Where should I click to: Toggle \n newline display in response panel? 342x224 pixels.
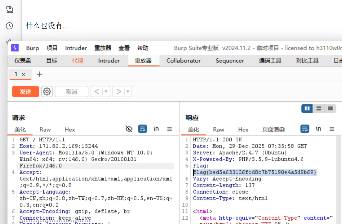pyautogui.click(x=318, y=129)
